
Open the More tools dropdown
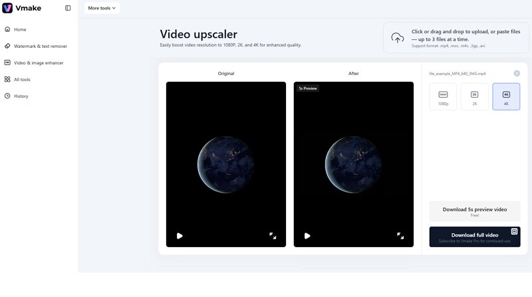pos(102,8)
